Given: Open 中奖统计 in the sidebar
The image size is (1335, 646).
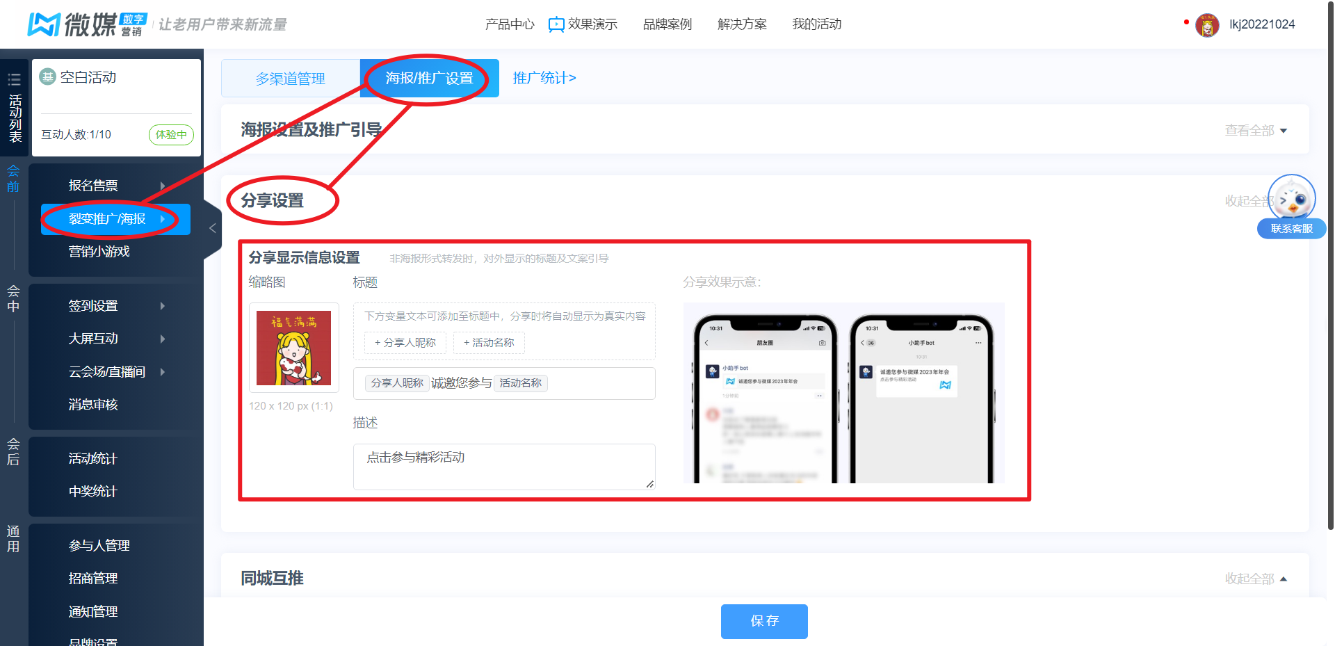Looking at the screenshot, I should [x=93, y=492].
